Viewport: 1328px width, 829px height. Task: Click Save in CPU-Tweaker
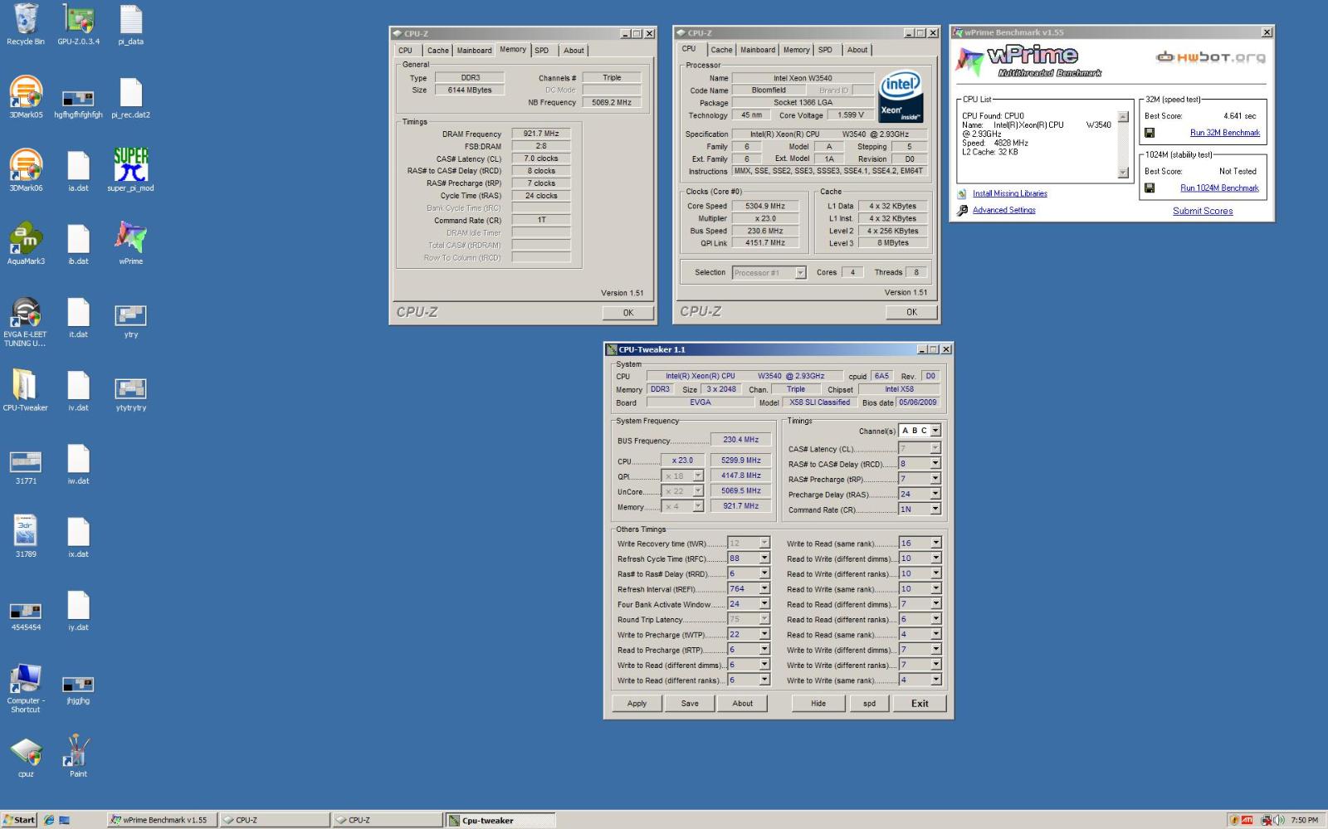pos(690,703)
